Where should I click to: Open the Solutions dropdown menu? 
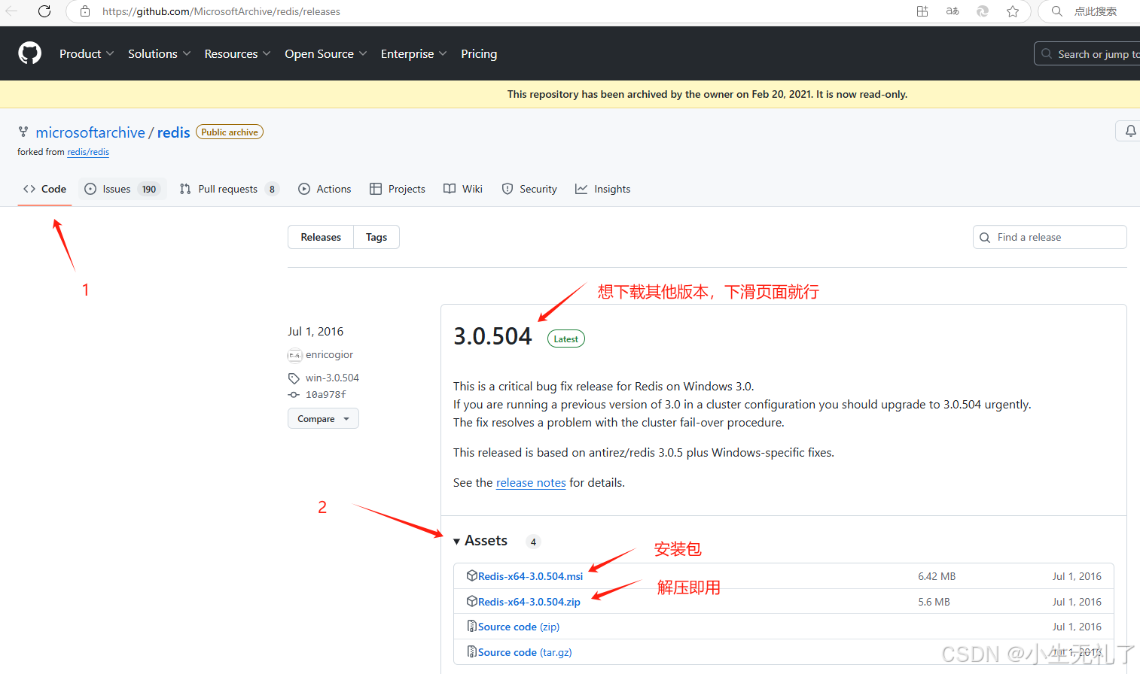click(x=160, y=53)
